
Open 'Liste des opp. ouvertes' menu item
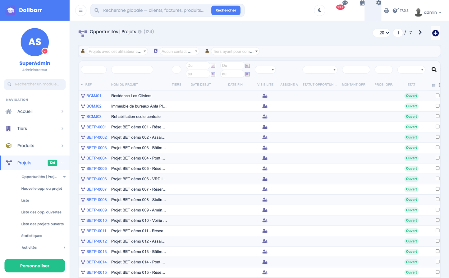point(41,212)
